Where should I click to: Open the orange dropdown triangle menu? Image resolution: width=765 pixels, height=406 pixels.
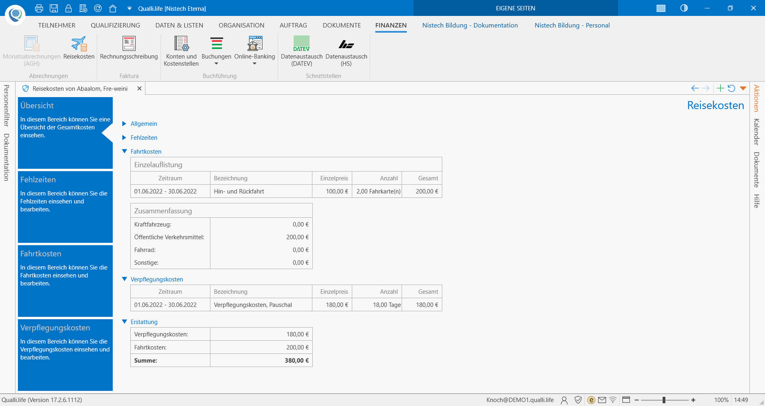click(x=743, y=88)
